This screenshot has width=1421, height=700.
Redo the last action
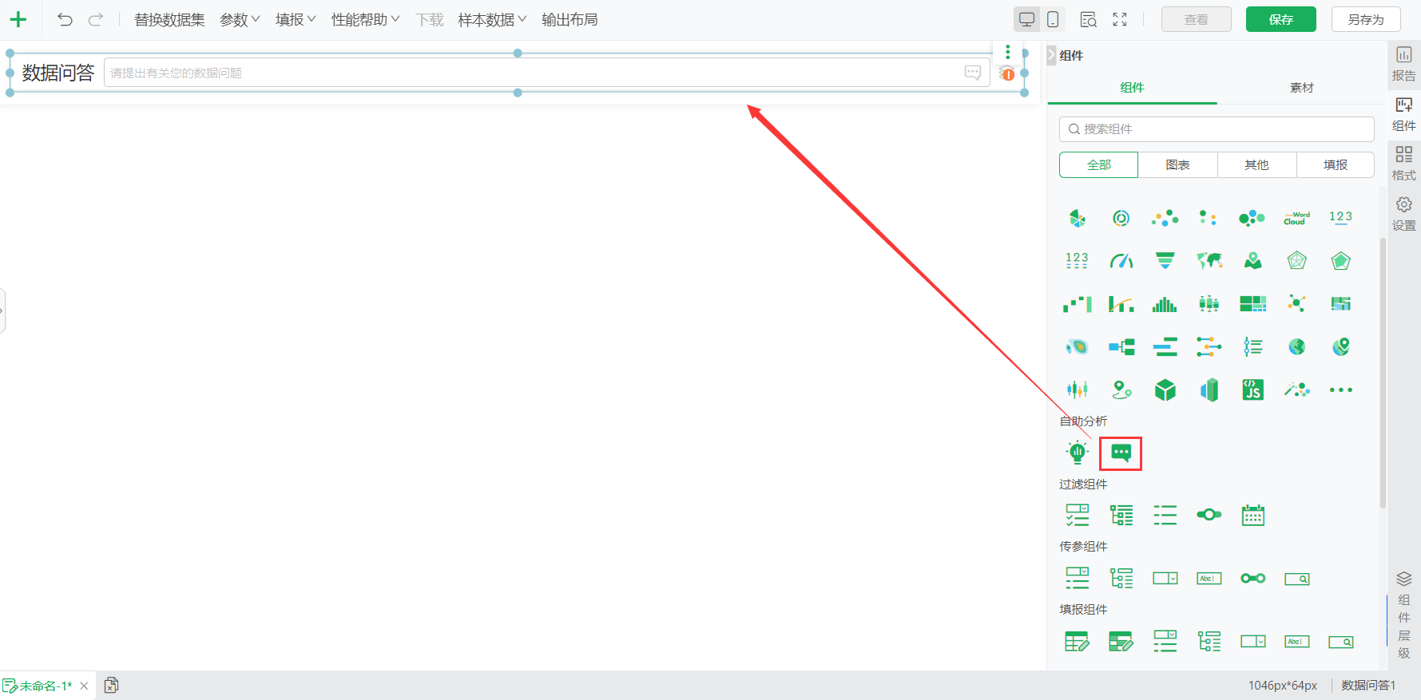click(x=96, y=20)
